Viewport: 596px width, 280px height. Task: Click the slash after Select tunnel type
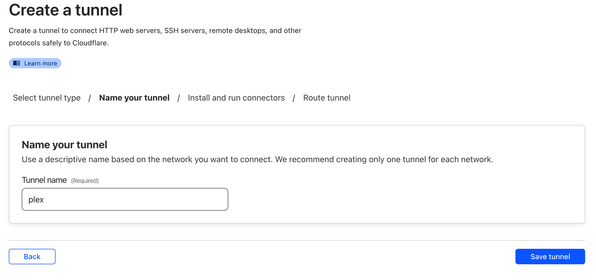click(90, 98)
